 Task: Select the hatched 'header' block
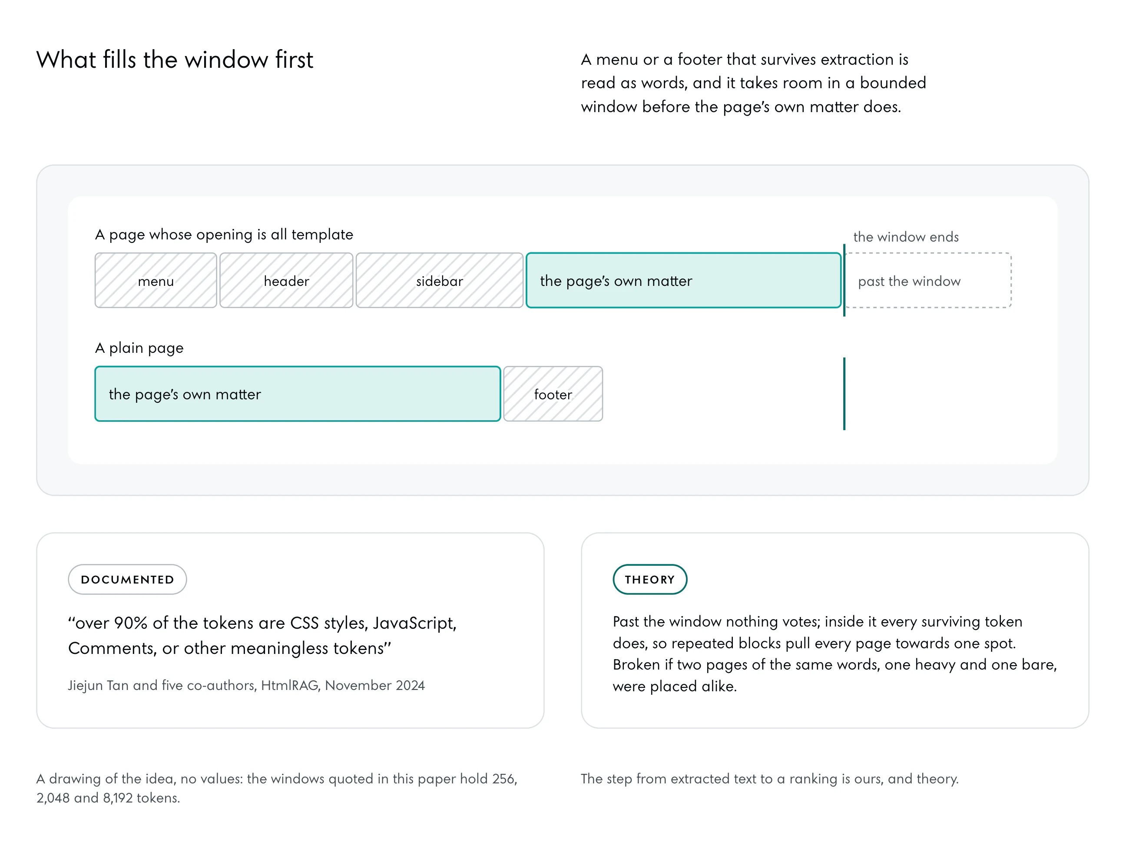point(286,280)
